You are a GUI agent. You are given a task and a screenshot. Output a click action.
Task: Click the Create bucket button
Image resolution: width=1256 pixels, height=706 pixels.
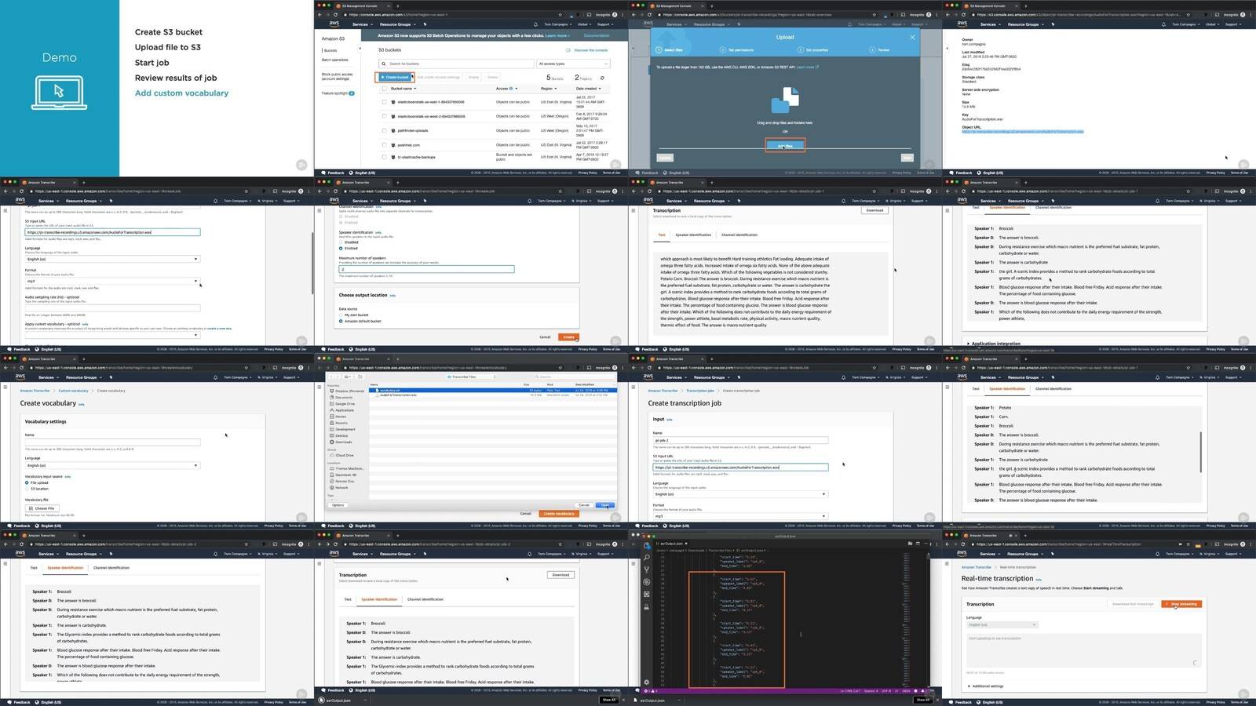(395, 77)
